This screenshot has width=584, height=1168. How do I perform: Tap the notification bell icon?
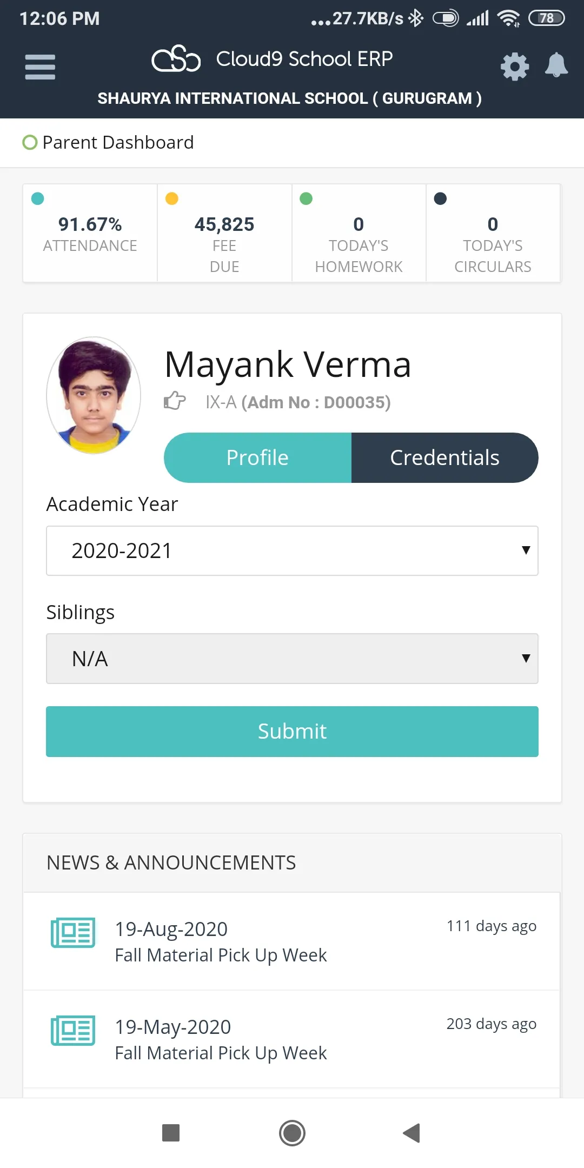pyautogui.click(x=556, y=65)
